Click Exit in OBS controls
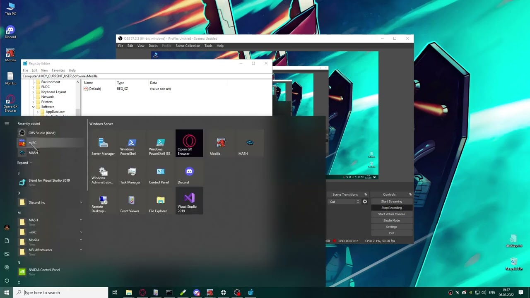 pos(391,233)
